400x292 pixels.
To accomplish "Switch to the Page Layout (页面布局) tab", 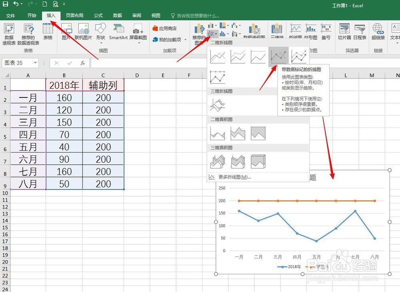I will tap(74, 16).
